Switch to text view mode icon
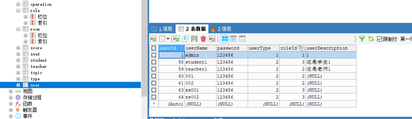Screen dimensions: 412x119 click(242, 39)
